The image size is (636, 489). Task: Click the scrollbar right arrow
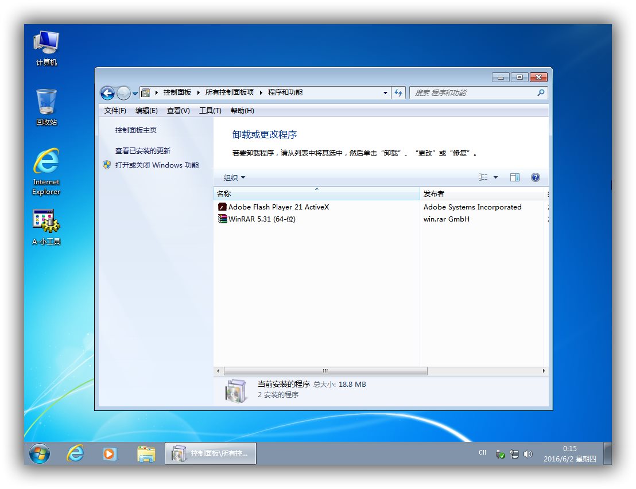544,371
